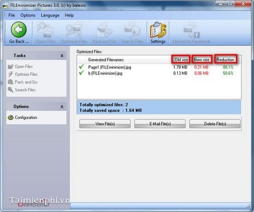254x212 pixels.
Task: Sort by the Old size column header
Action: pos(181,60)
